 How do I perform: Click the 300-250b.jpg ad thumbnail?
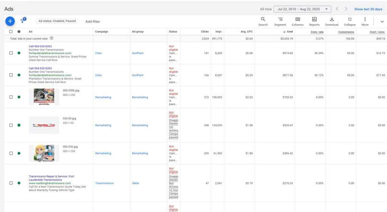pos(44,97)
